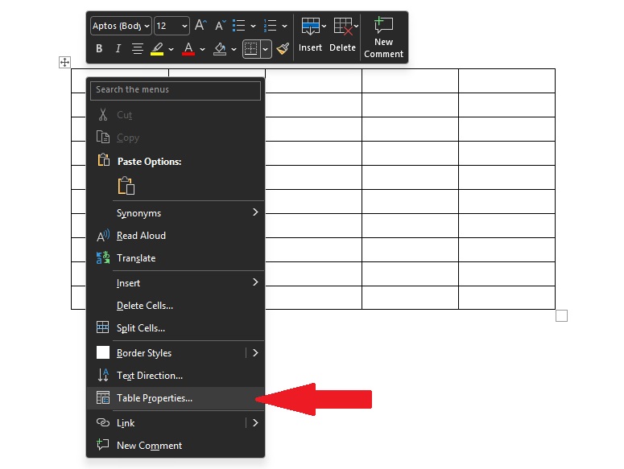Image resolution: width=624 pixels, height=469 pixels.
Task: Open the Insert submenu entry
Action: (x=176, y=283)
